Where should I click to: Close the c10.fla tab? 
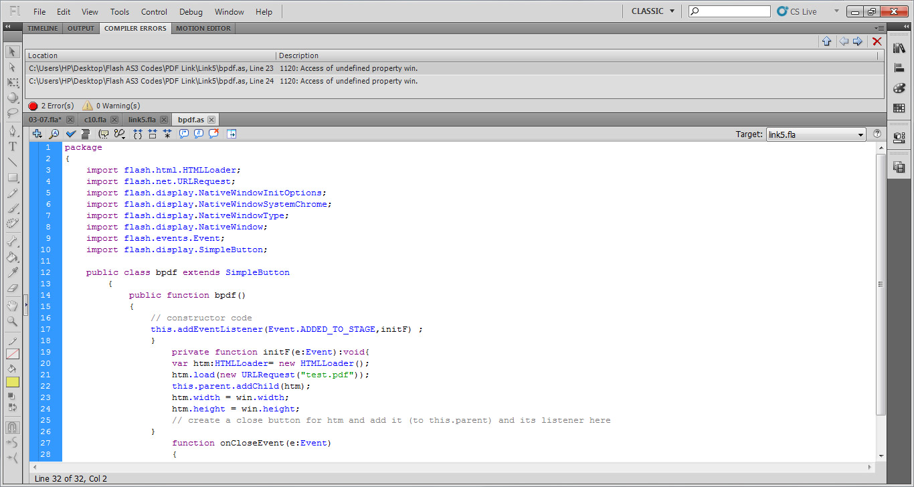(x=114, y=120)
